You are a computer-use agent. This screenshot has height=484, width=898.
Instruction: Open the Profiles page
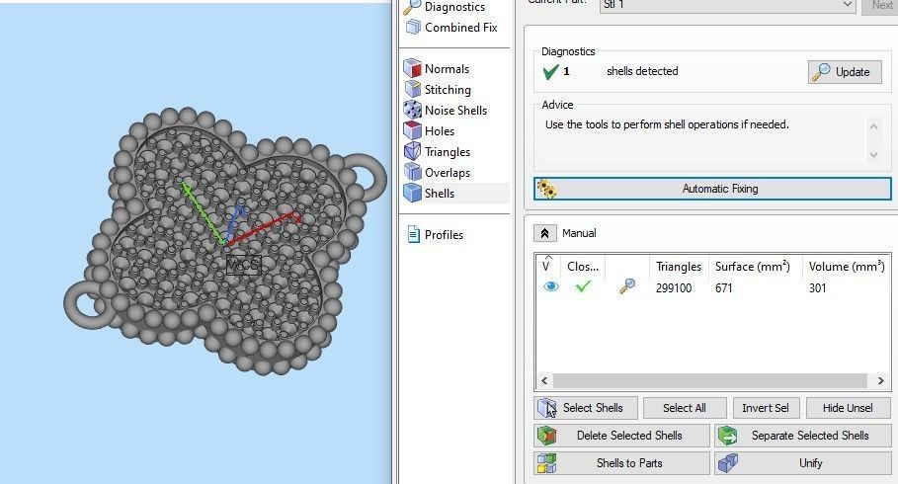pos(435,235)
